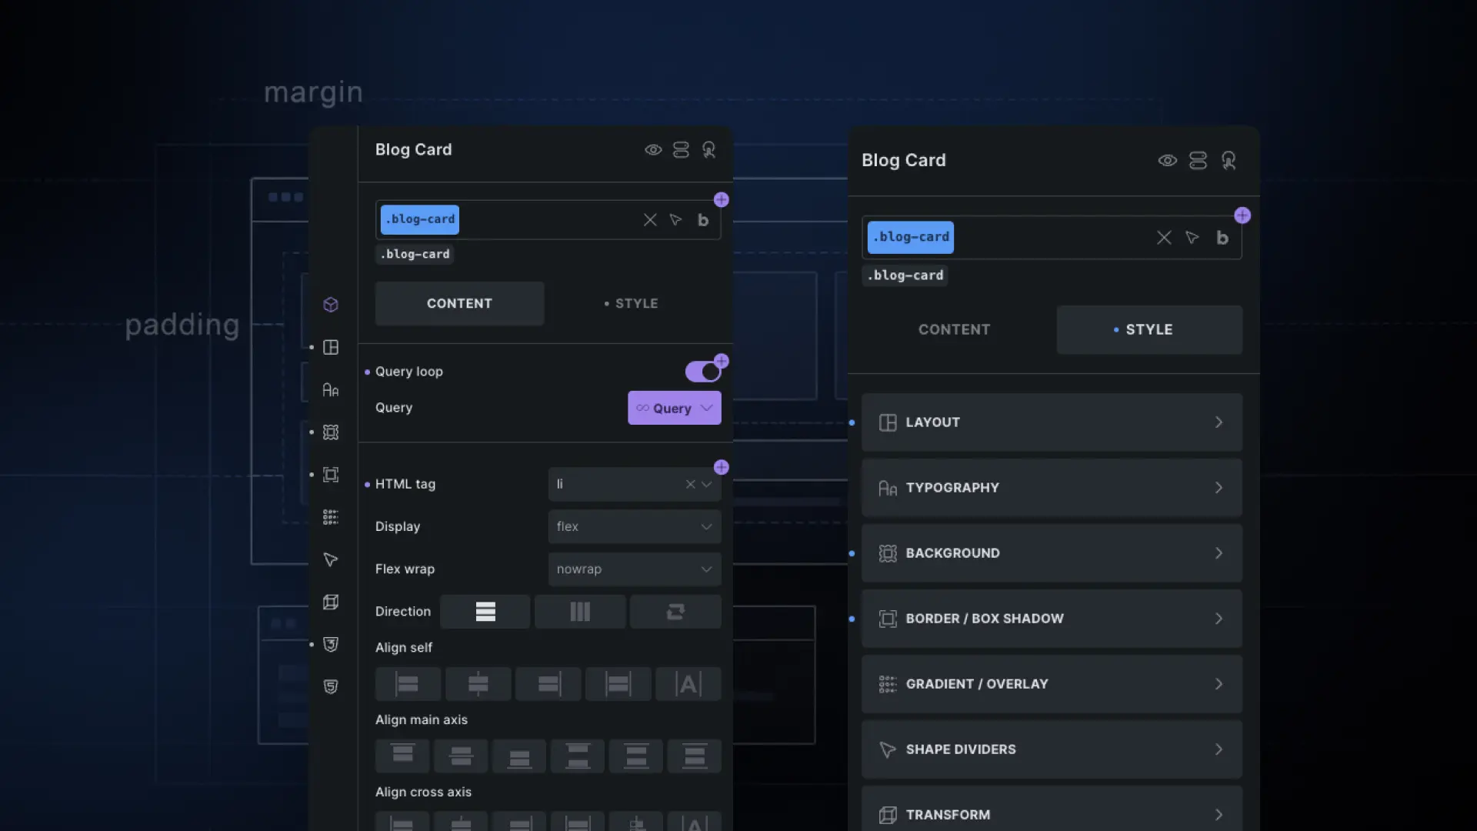
Task: Open the Query selector button
Action: pyautogui.click(x=673, y=408)
